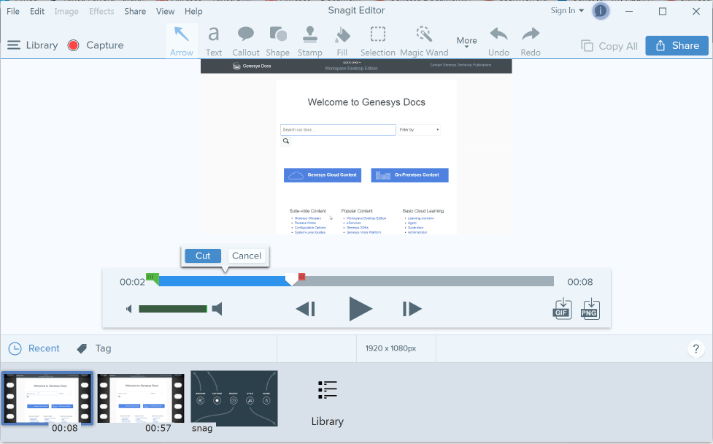Select the Arrow tool
The width and height of the screenshot is (713, 444).
click(182, 40)
